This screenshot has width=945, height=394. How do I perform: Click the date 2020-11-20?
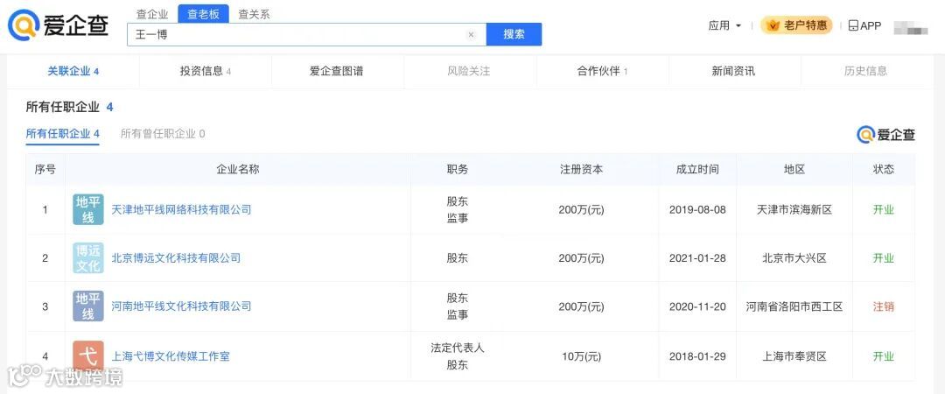pyautogui.click(x=698, y=306)
